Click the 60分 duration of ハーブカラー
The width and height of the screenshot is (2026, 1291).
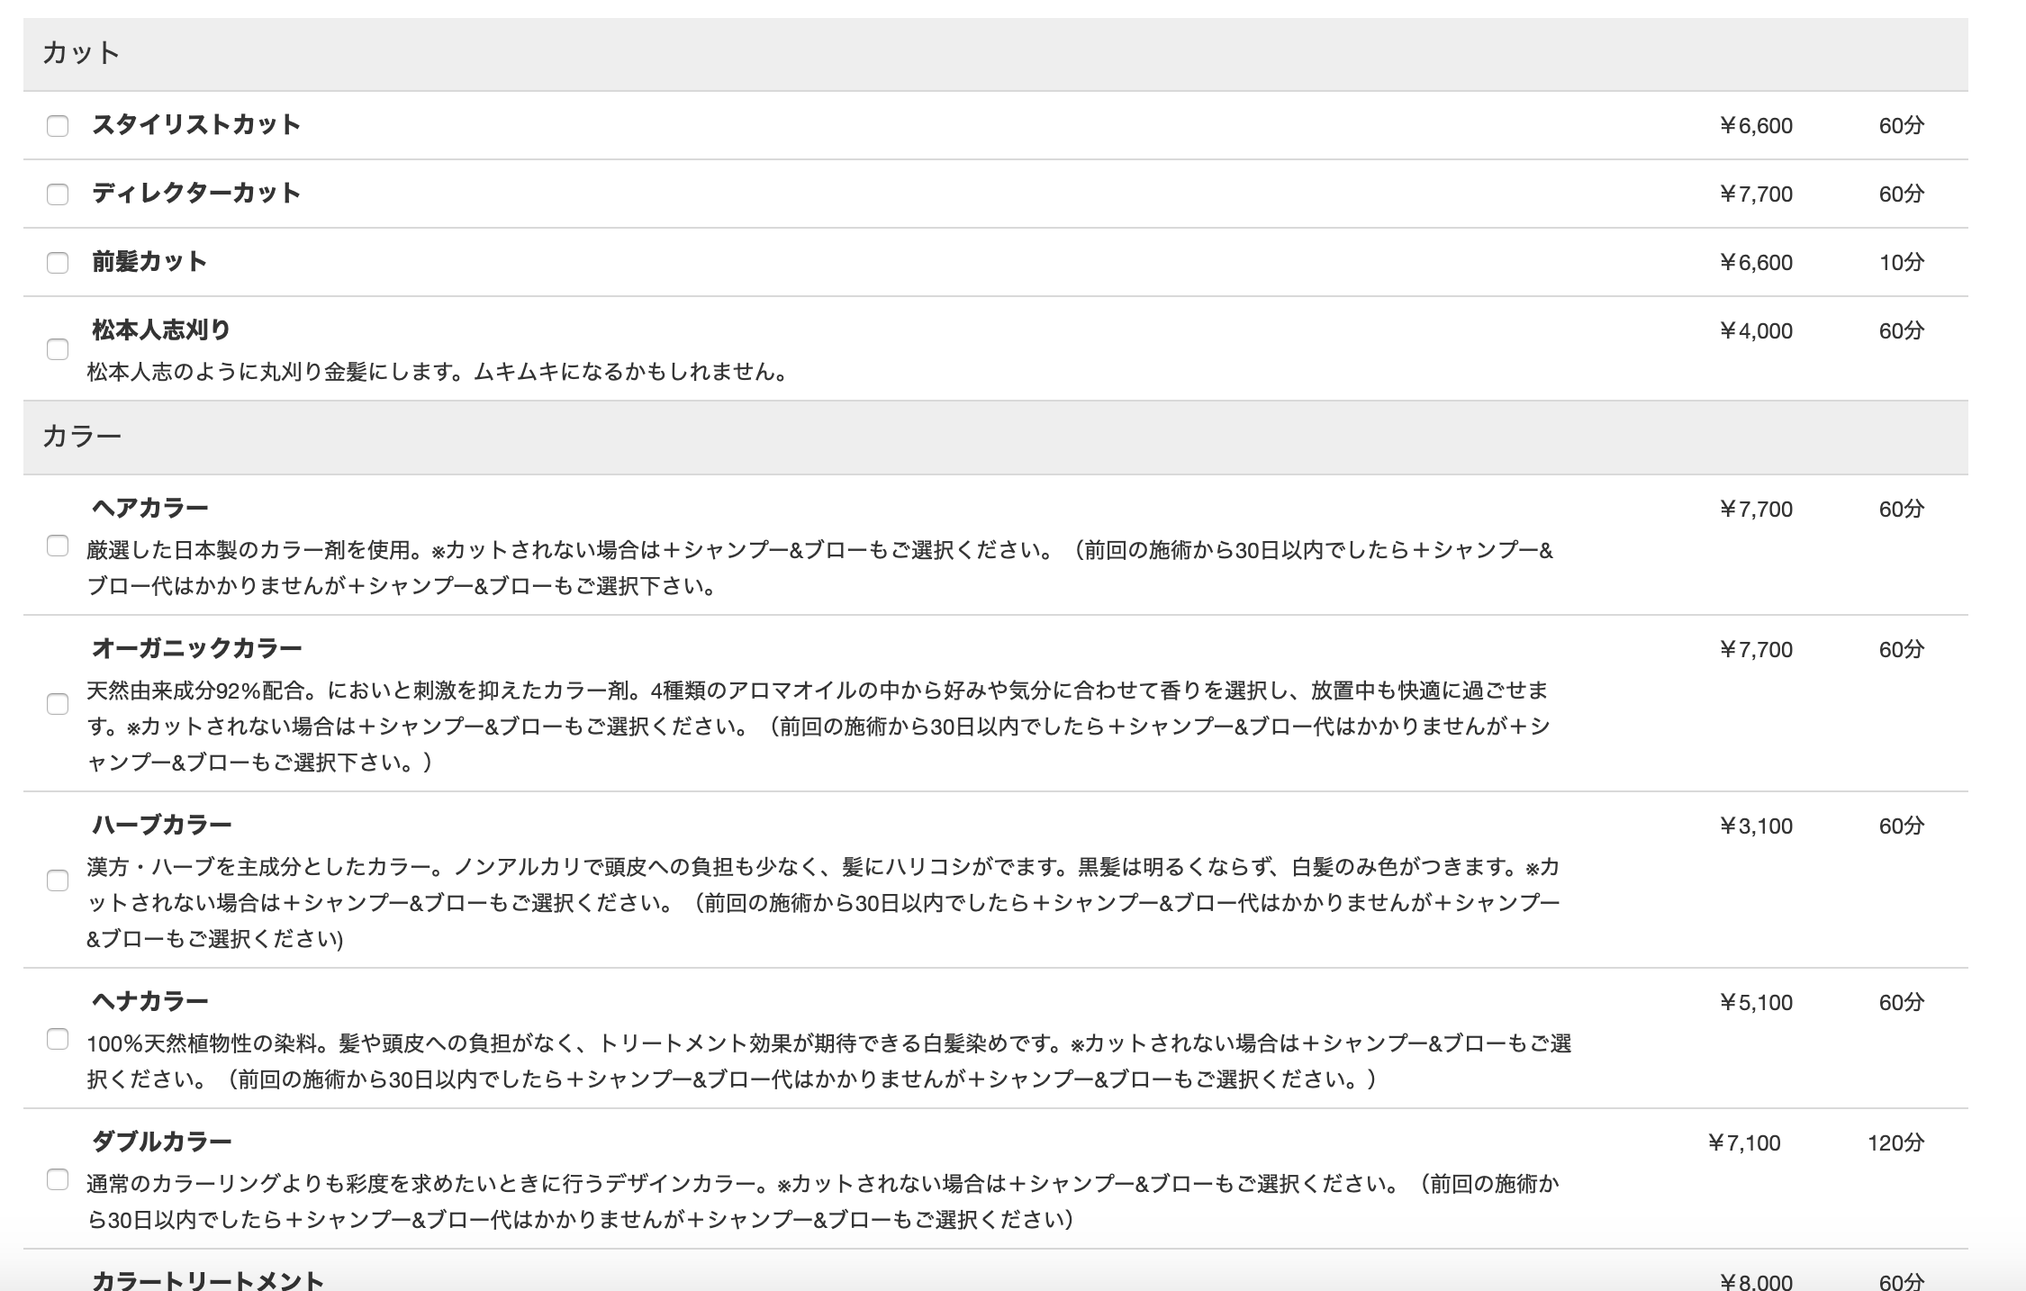[1901, 826]
